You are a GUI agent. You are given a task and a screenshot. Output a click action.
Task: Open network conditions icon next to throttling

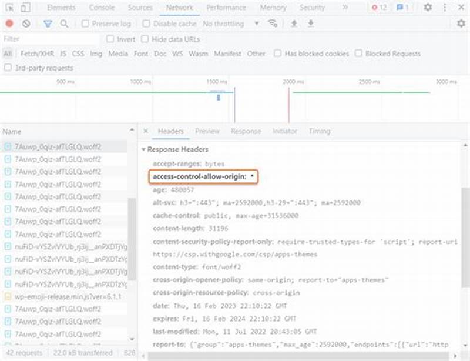pos(271,24)
